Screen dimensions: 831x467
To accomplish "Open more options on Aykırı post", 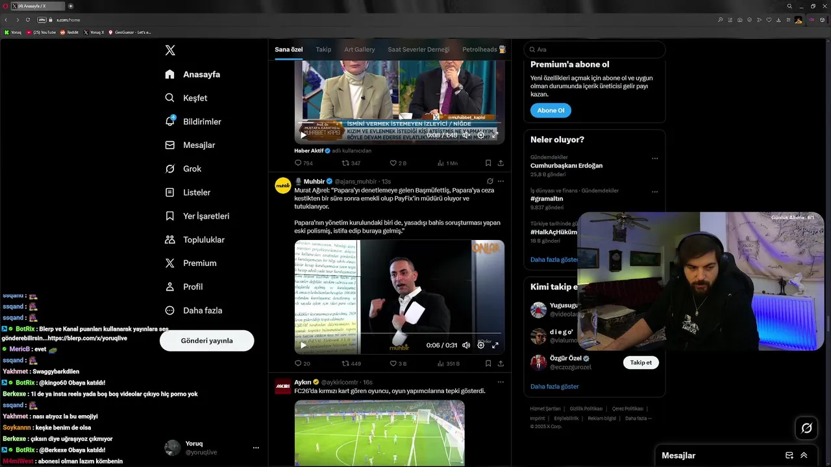I will click(x=501, y=382).
